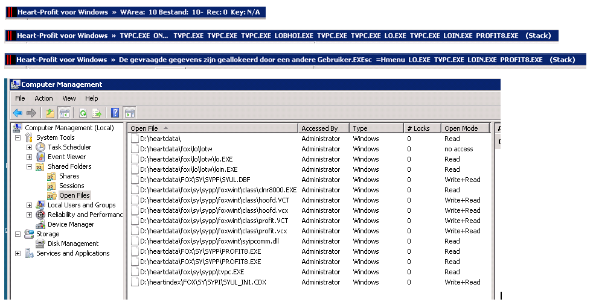Viewport: 596px width, 305px height.
Task: Click Heart-Profit title bar showing WArea: 10
Action: pyautogui.click(x=135, y=12)
